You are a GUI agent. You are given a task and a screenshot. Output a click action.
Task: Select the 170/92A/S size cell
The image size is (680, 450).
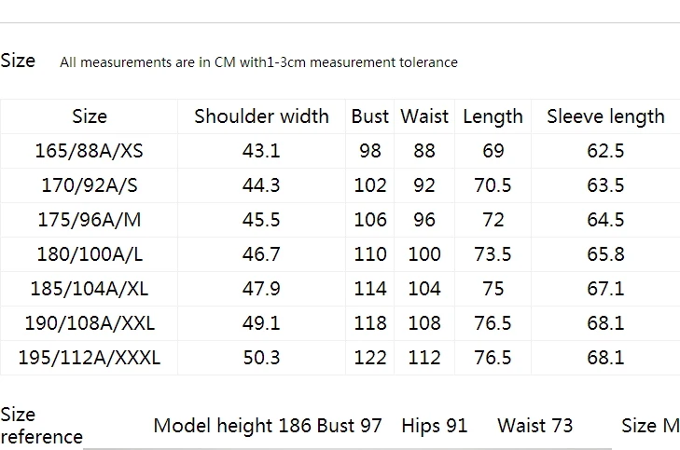click(x=89, y=185)
